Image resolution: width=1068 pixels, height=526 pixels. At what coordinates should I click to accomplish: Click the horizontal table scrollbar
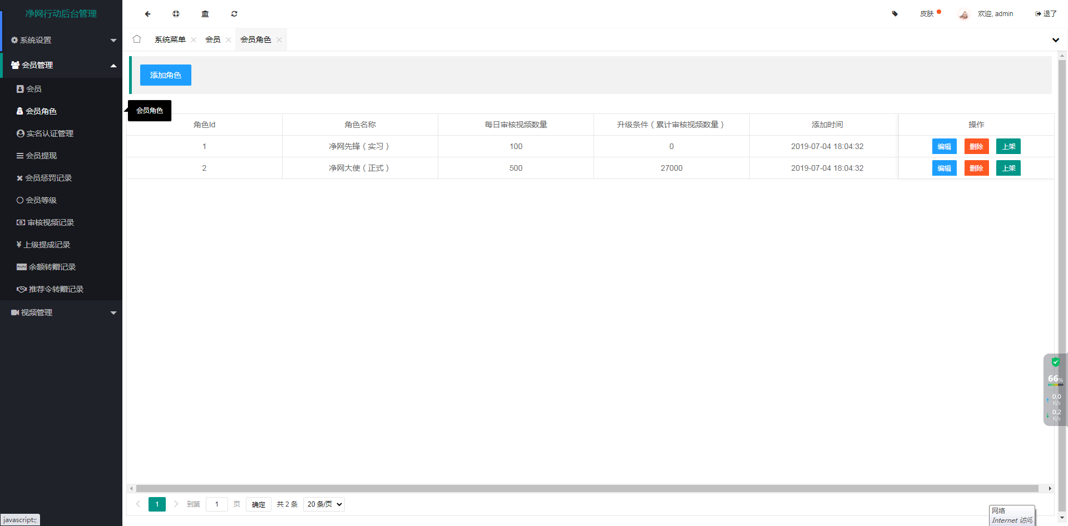pyautogui.click(x=587, y=488)
